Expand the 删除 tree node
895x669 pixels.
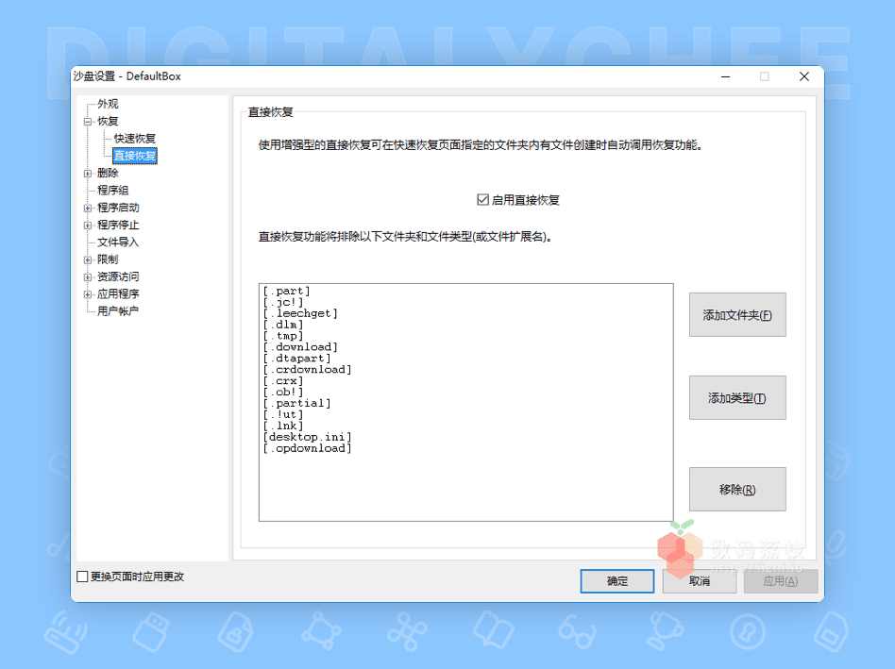point(88,174)
